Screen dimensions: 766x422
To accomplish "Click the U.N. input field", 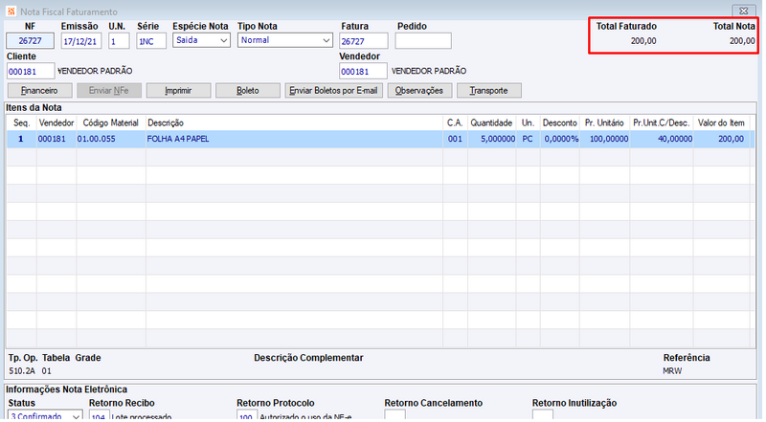I will [119, 41].
